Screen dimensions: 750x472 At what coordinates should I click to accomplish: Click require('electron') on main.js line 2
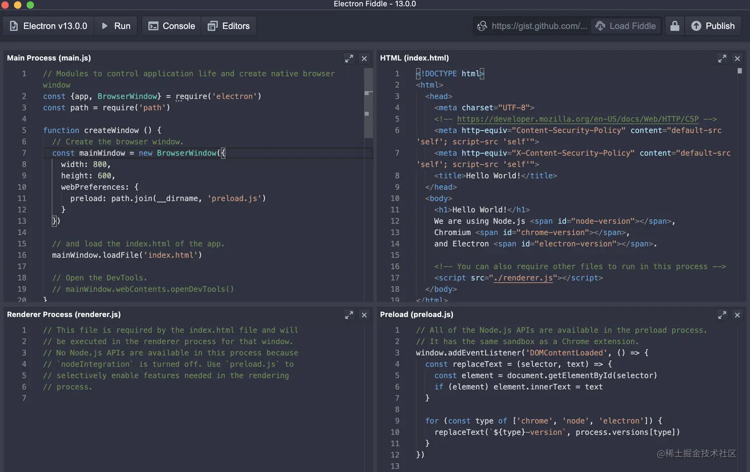[218, 97]
